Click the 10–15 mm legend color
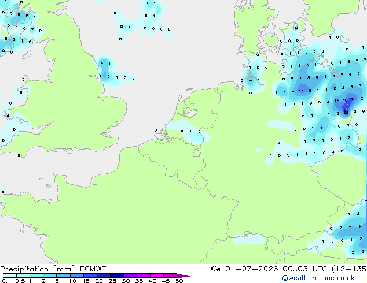 [x=76, y=275]
